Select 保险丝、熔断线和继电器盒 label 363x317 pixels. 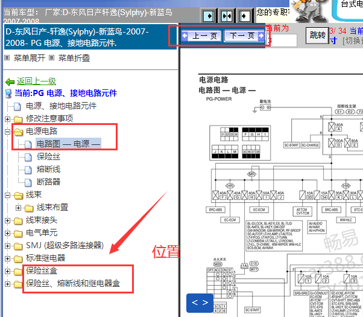73,283
